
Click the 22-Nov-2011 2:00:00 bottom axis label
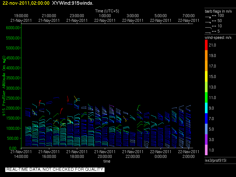click(189, 154)
